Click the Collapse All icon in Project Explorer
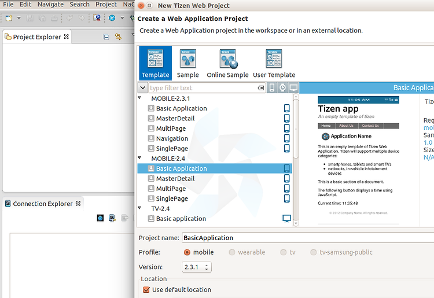This screenshot has height=298, width=434. [x=106, y=37]
